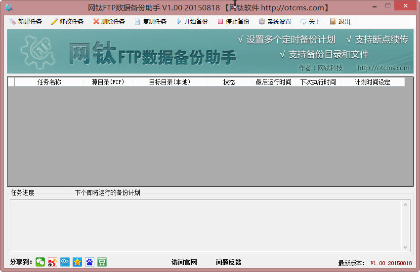
Task: Share to Baidu paw icon
Action: pyautogui.click(x=89, y=262)
